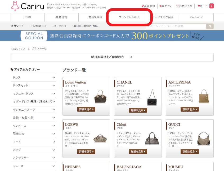Screen dimensions: 224x171
Task: Expand the マタニティドレス category
Action: (x=33, y=94)
